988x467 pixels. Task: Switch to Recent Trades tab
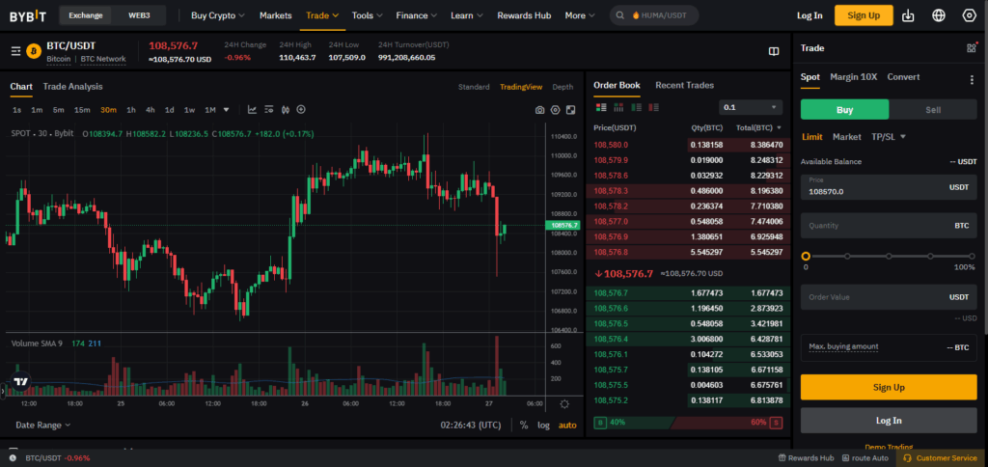click(x=684, y=85)
